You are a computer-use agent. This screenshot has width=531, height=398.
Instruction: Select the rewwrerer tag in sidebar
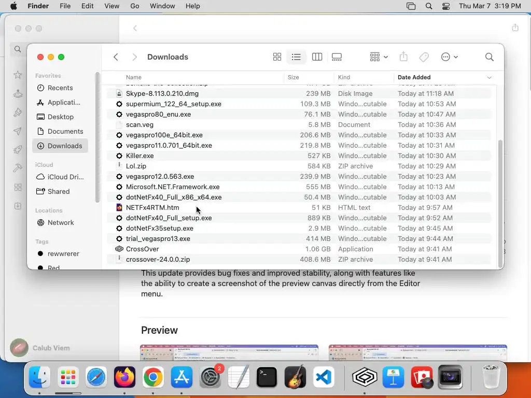[60, 254]
